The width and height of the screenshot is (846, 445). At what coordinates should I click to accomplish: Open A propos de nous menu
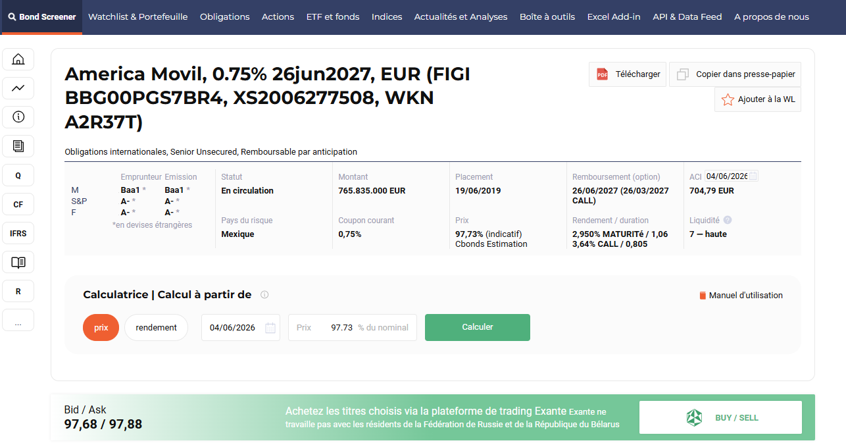[x=772, y=17]
